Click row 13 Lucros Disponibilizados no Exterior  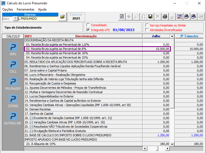pyautogui.click(x=83, y=96)
